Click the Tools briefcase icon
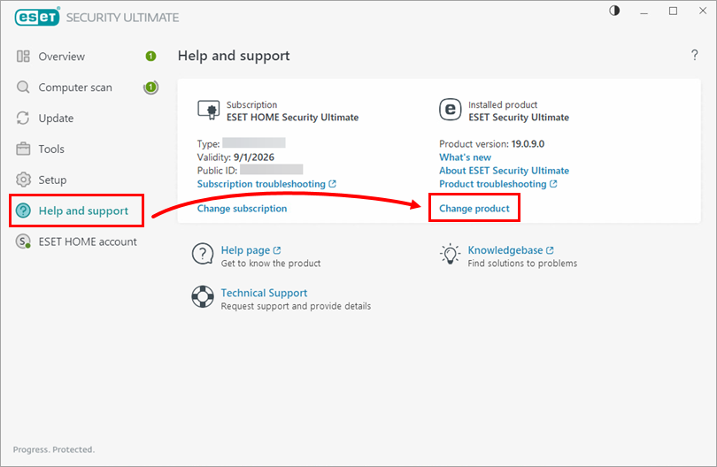This screenshot has height=467, width=717. (24, 149)
